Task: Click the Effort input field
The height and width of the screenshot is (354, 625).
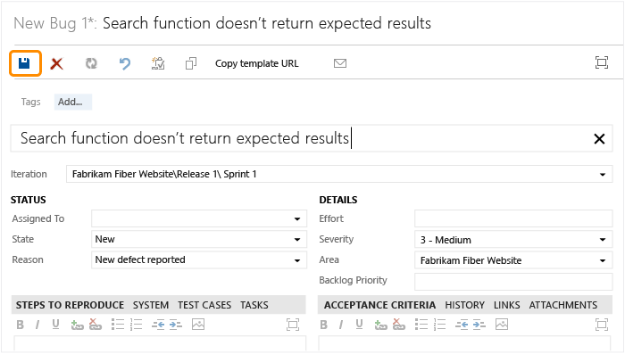Action: [513, 218]
